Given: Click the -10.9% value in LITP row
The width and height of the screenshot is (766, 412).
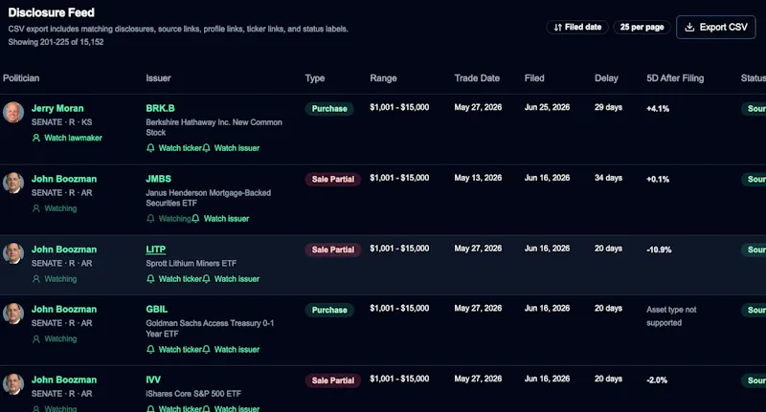Looking at the screenshot, I should click(x=659, y=249).
